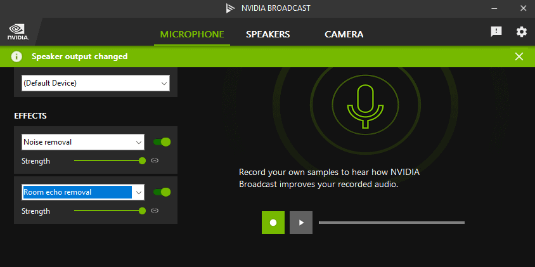
Task: Open the settings gear
Action: pyautogui.click(x=521, y=32)
